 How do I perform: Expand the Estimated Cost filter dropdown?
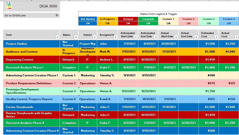tap(216, 37)
